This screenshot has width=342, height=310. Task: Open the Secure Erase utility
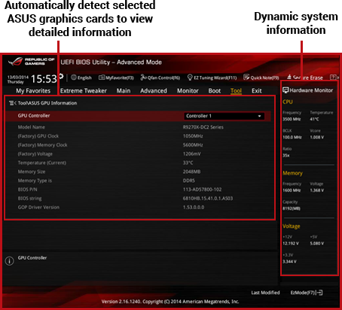pyautogui.click(x=305, y=77)
